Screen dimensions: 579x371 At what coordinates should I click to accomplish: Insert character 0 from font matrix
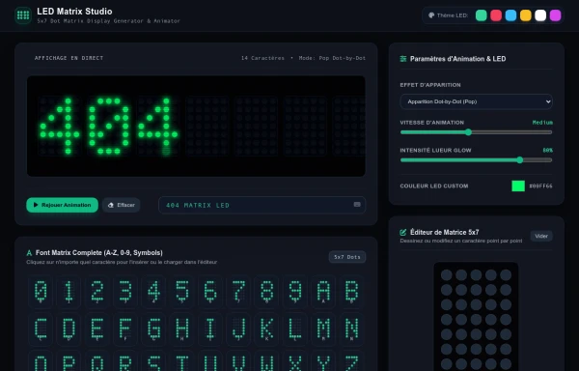41,292
